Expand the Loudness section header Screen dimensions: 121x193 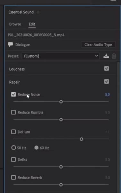17,69
